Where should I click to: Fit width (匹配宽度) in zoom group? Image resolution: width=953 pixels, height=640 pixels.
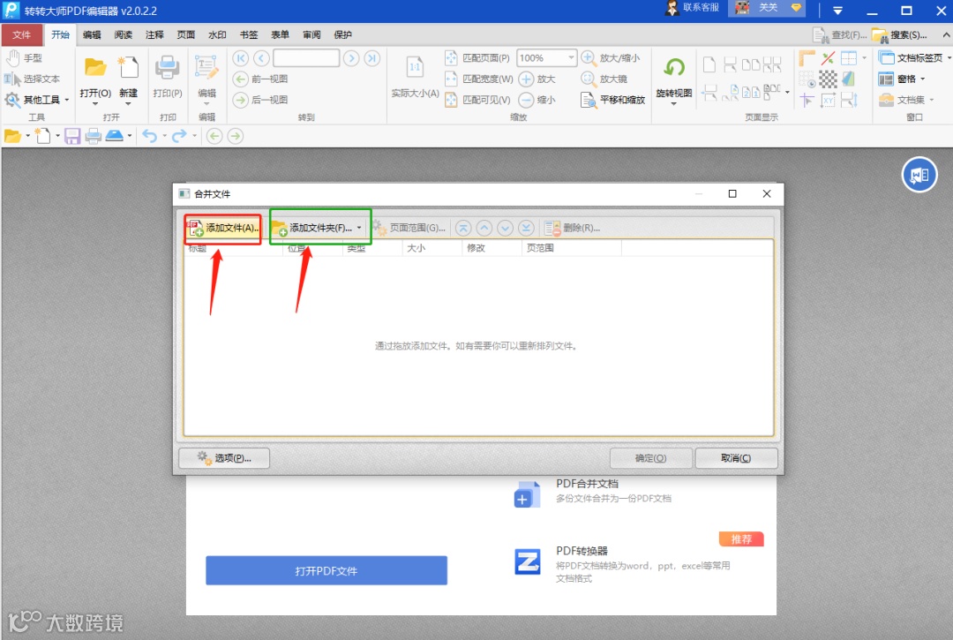[479, 79]
